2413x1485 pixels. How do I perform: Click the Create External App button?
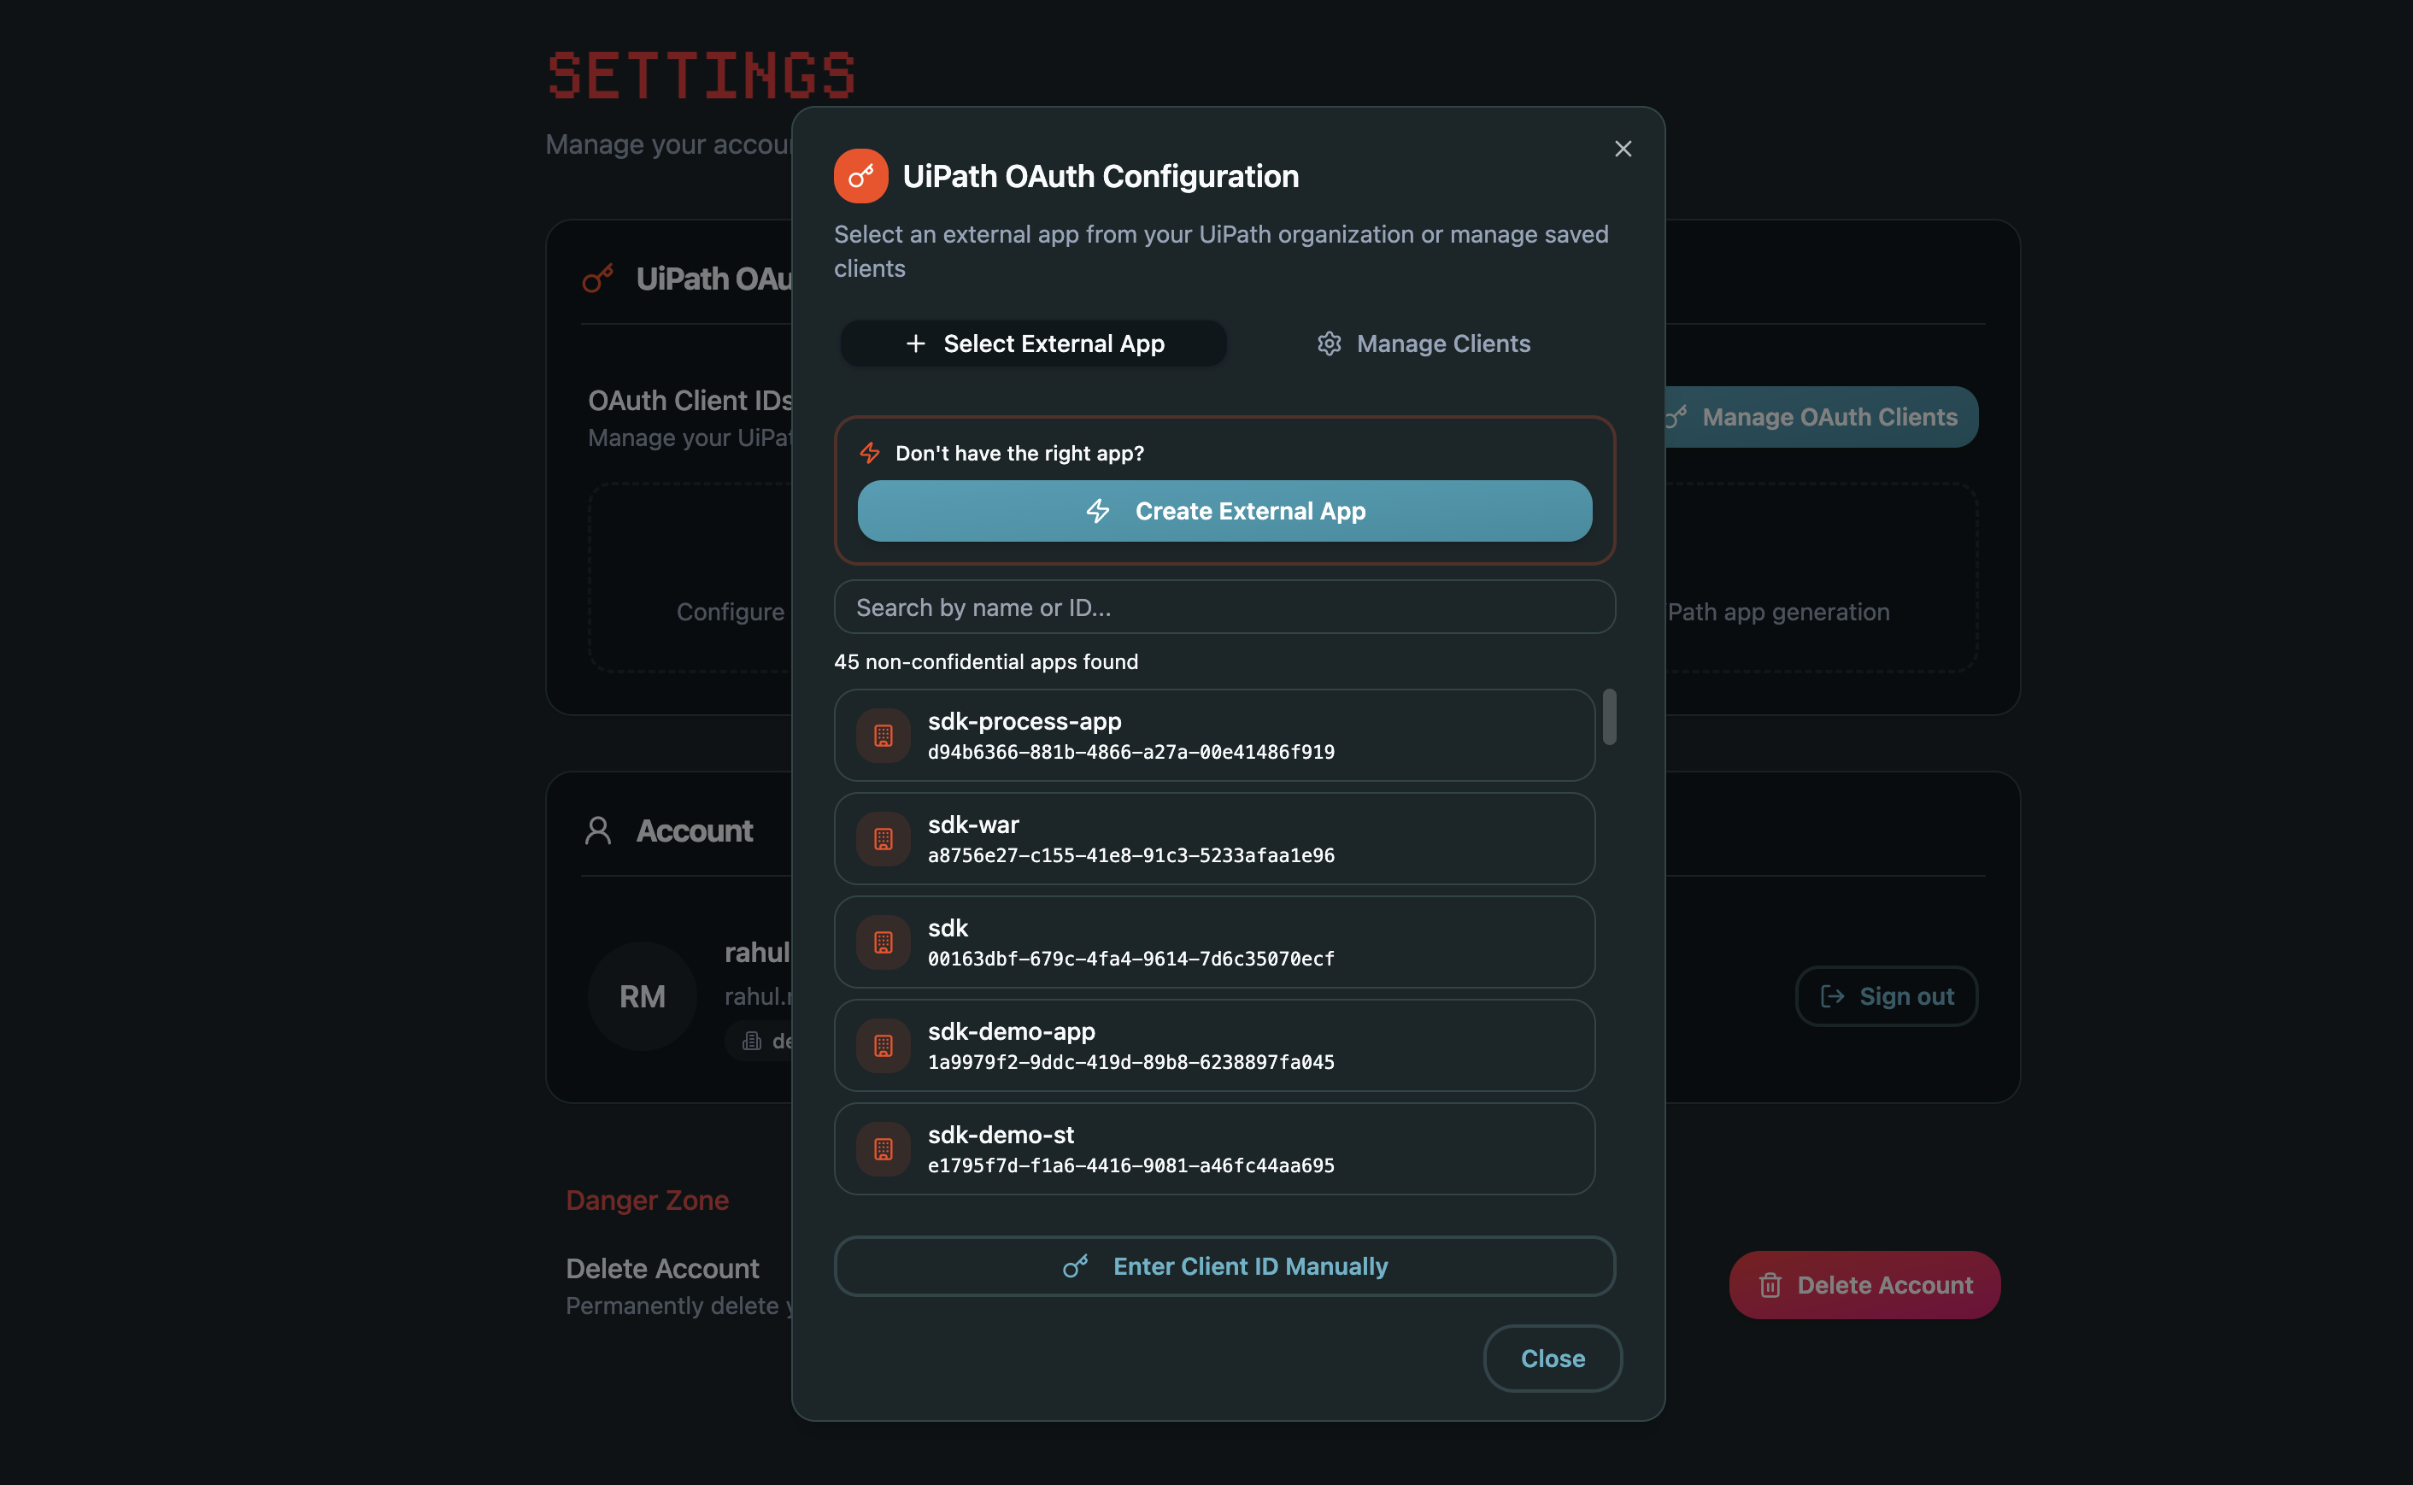[1224, 511]
